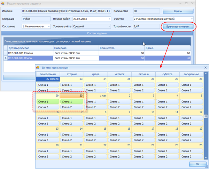Select row R12.001.001 Стойка
Screen dimensions: 209x169
[x=97, y=53]
